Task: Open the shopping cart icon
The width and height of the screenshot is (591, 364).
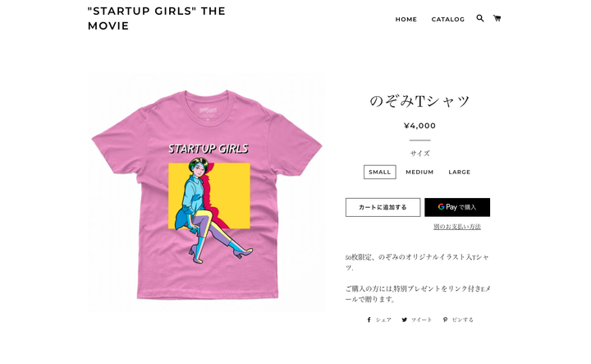Action: click(497, 18)
